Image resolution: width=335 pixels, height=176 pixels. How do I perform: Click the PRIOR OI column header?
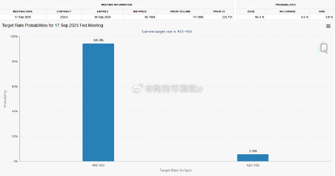219,12
